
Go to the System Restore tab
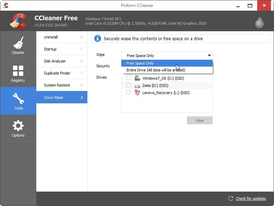[62, 85]
